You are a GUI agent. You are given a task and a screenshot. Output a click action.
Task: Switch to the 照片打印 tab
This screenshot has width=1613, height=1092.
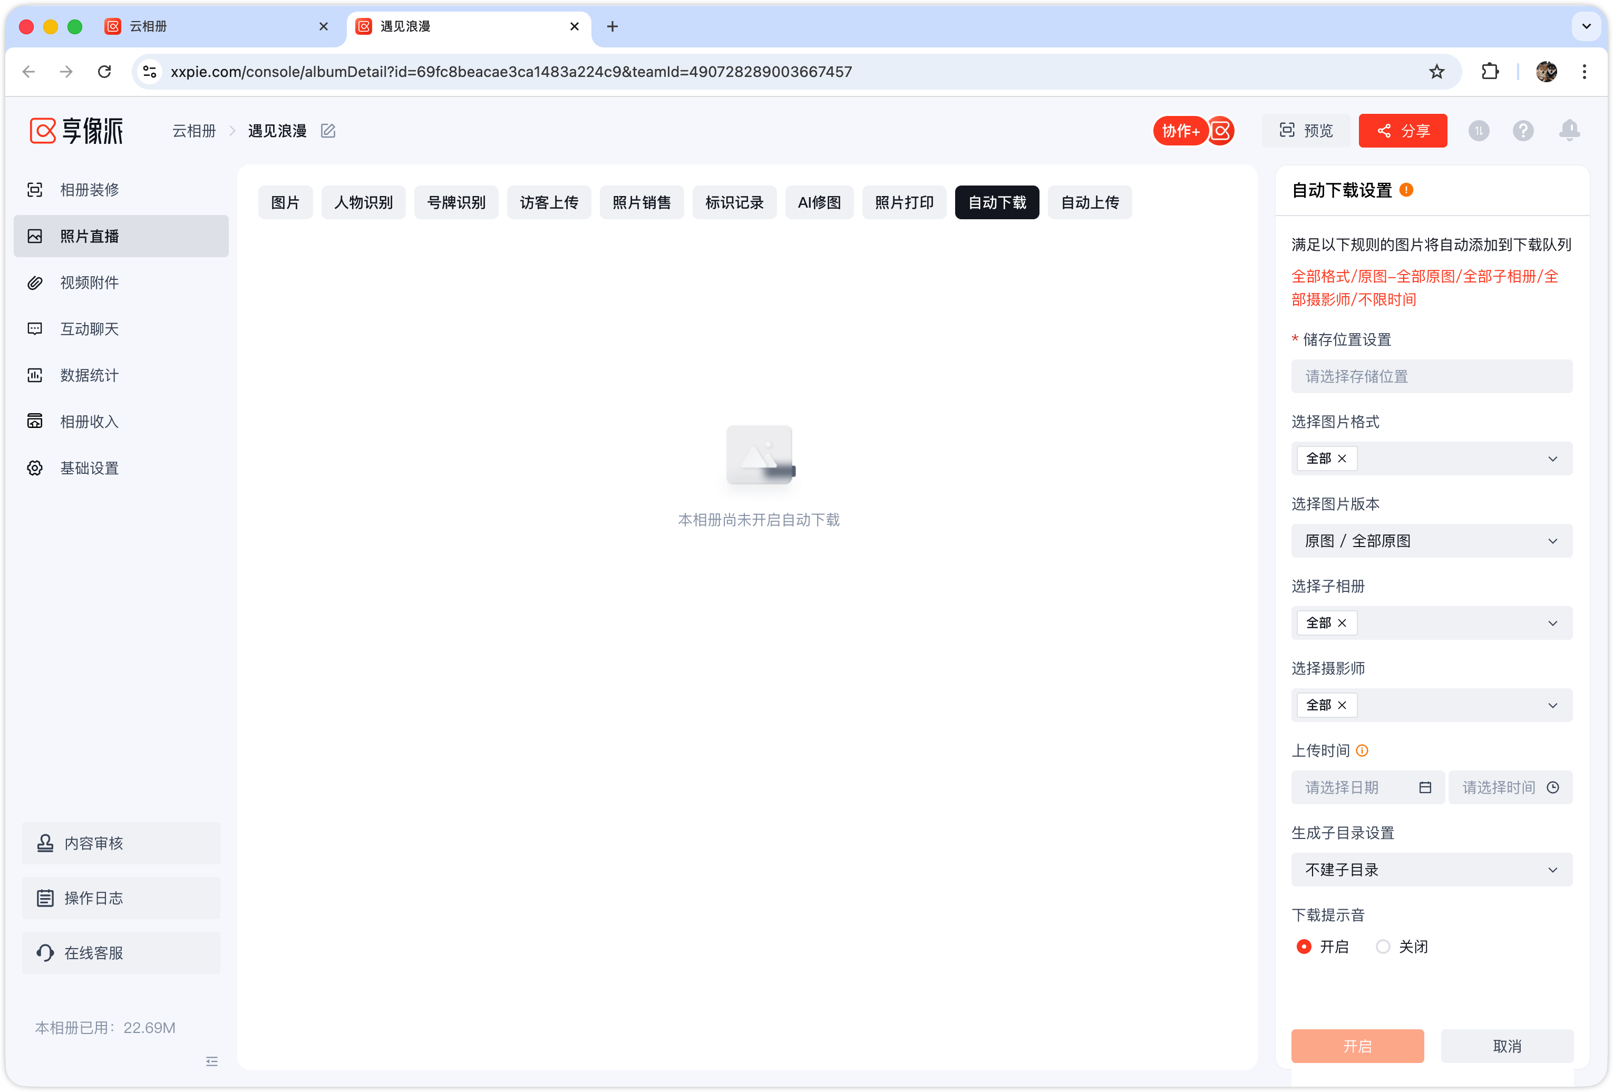(905, 202)
